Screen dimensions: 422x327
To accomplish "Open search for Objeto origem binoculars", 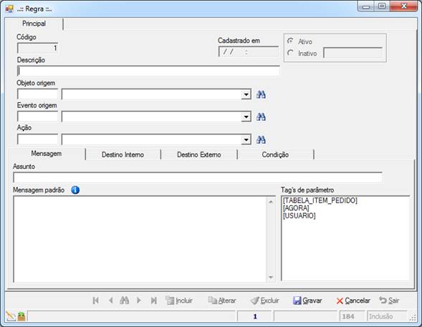I will (261, 94).
